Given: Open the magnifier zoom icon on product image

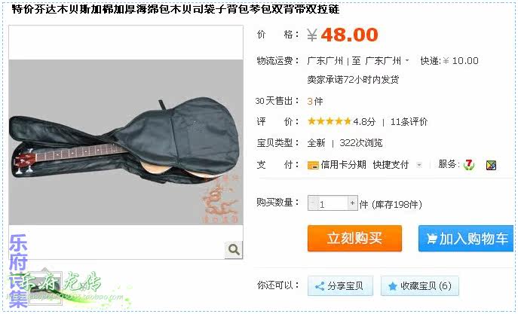Looking at the screenshot, I should click(234, 250).
